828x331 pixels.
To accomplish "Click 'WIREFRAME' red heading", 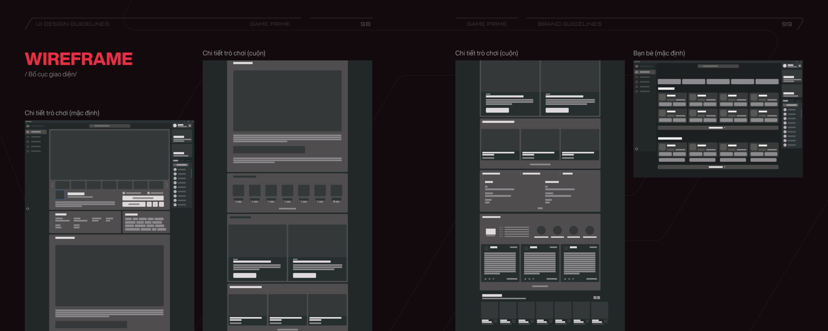I will 79,59.
